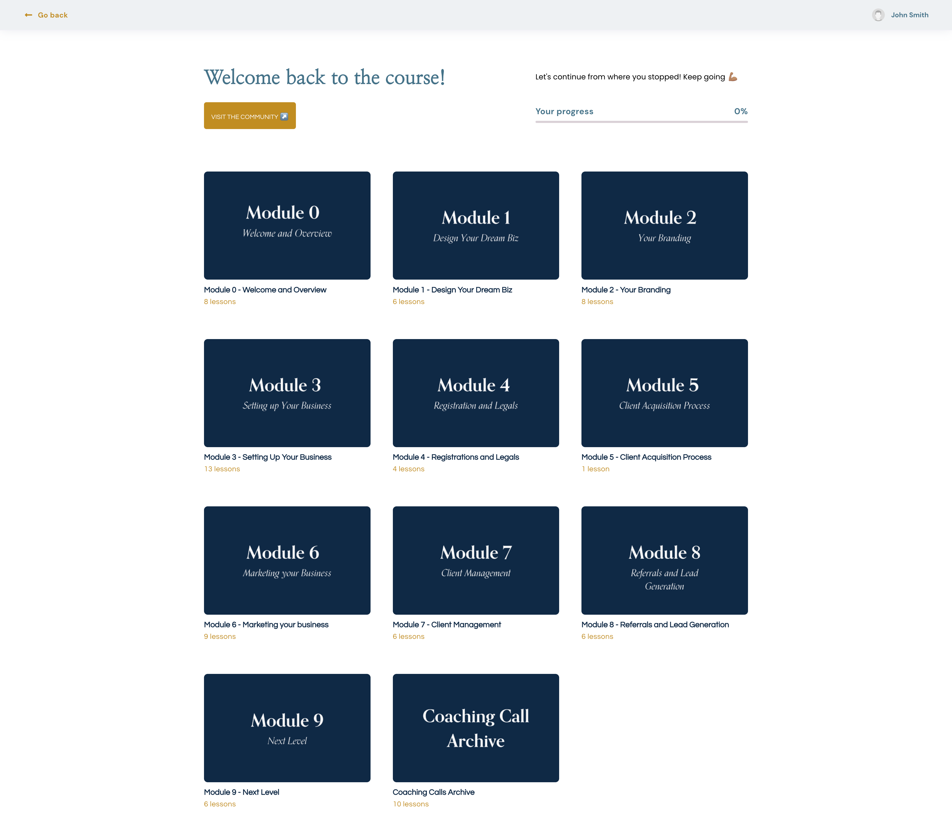Click the Your progress bar

coord(641,122)
